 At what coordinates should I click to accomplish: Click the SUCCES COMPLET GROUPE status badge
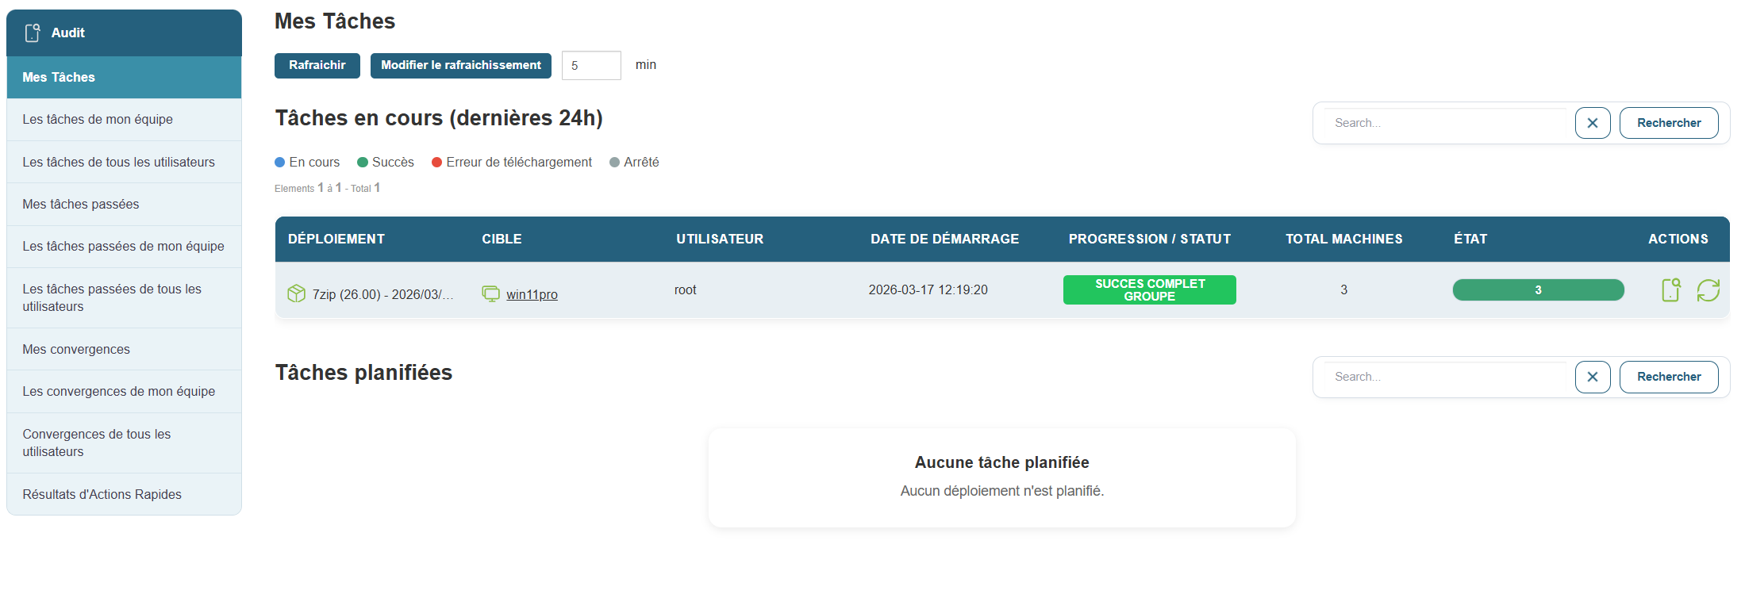coord(1149,290)
